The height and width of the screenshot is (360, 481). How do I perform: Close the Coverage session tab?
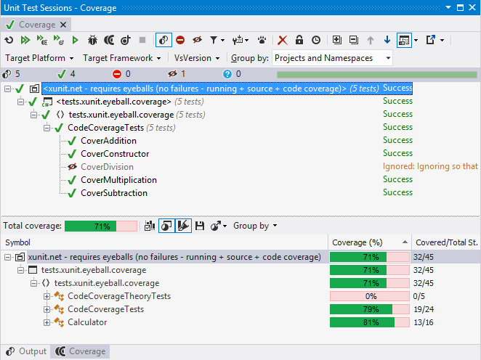(x=63, y=25)
